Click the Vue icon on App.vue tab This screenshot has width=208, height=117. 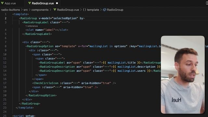tap(2, 3)
